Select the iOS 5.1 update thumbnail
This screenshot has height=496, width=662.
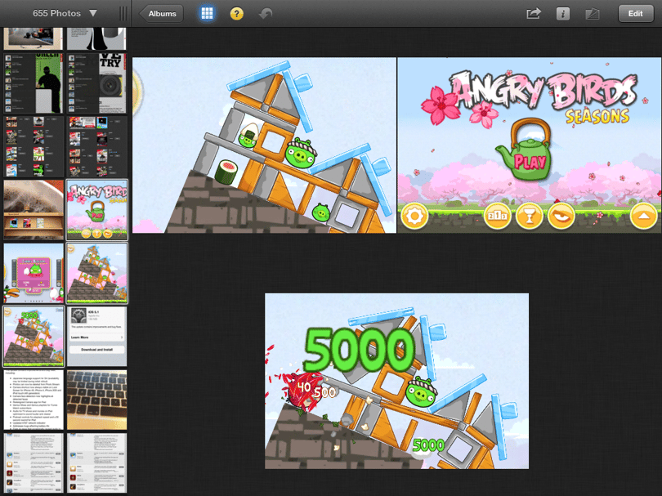[96, 337]
